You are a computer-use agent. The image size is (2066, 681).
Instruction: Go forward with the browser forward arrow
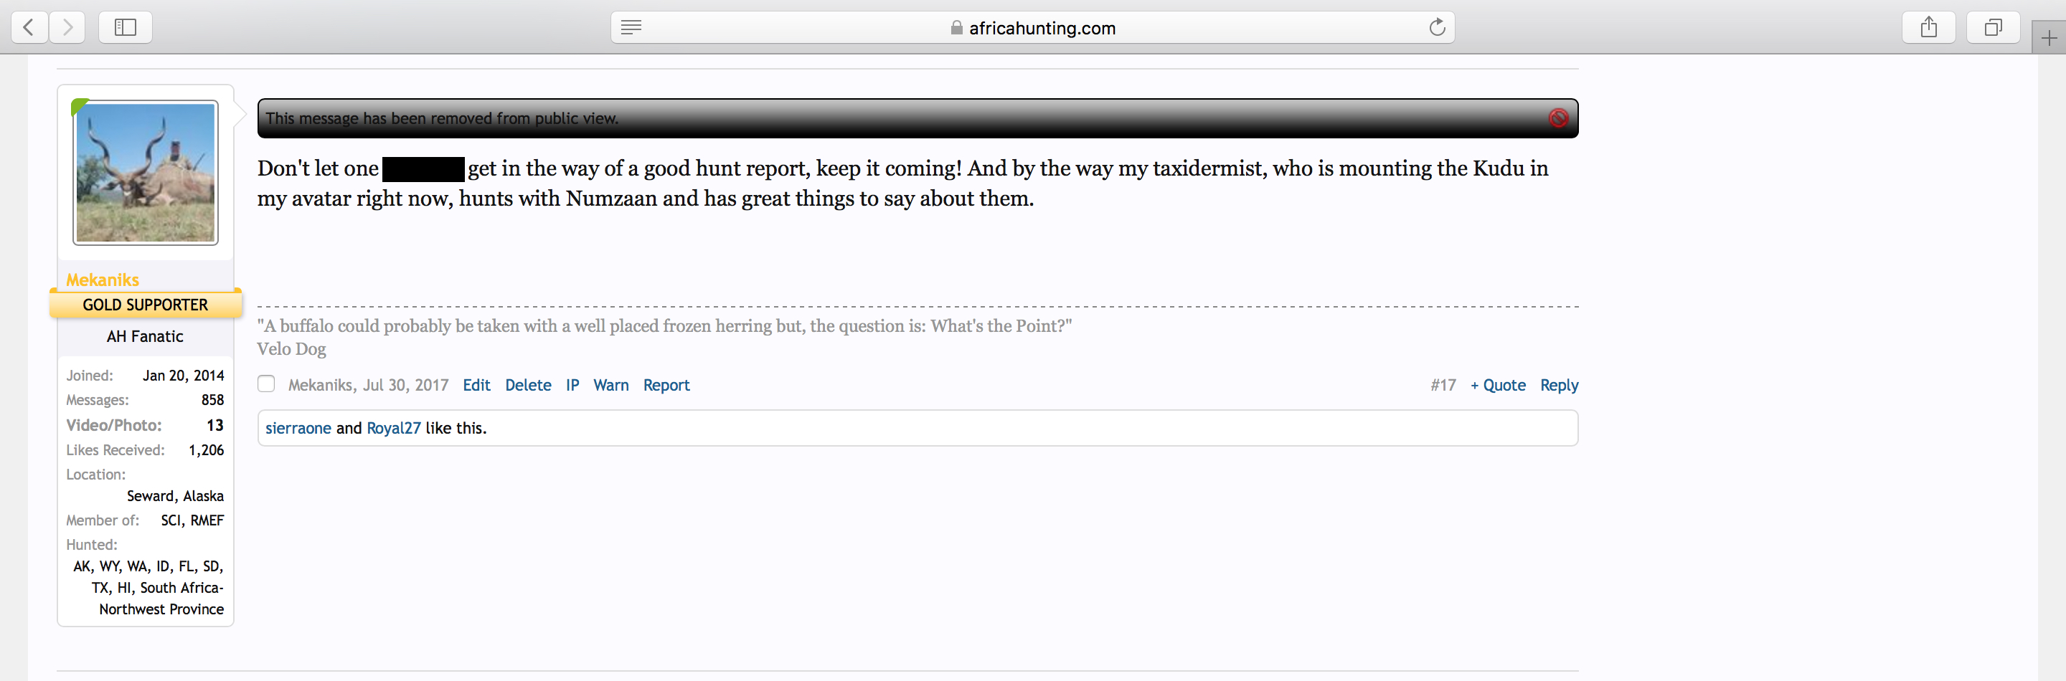click(x=67, y=27)
